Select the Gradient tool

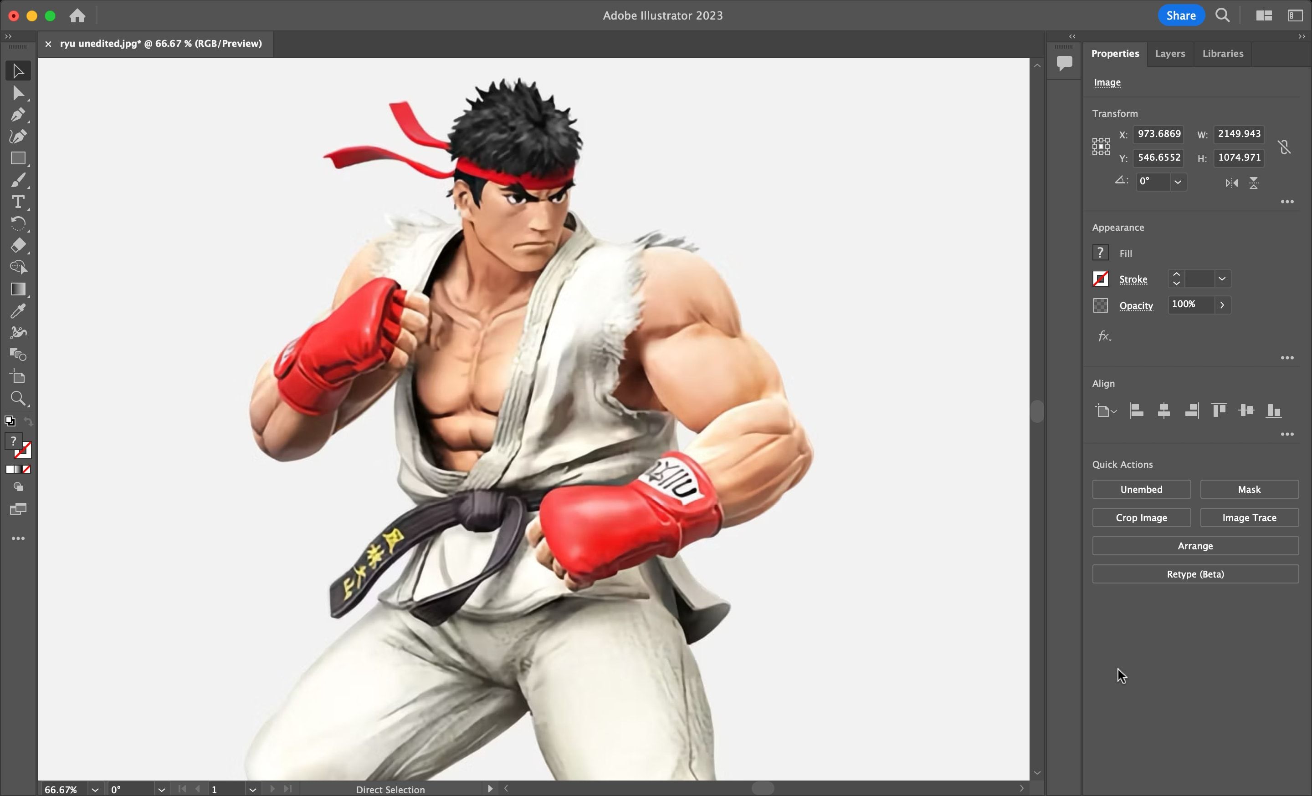tap(18, 289)
